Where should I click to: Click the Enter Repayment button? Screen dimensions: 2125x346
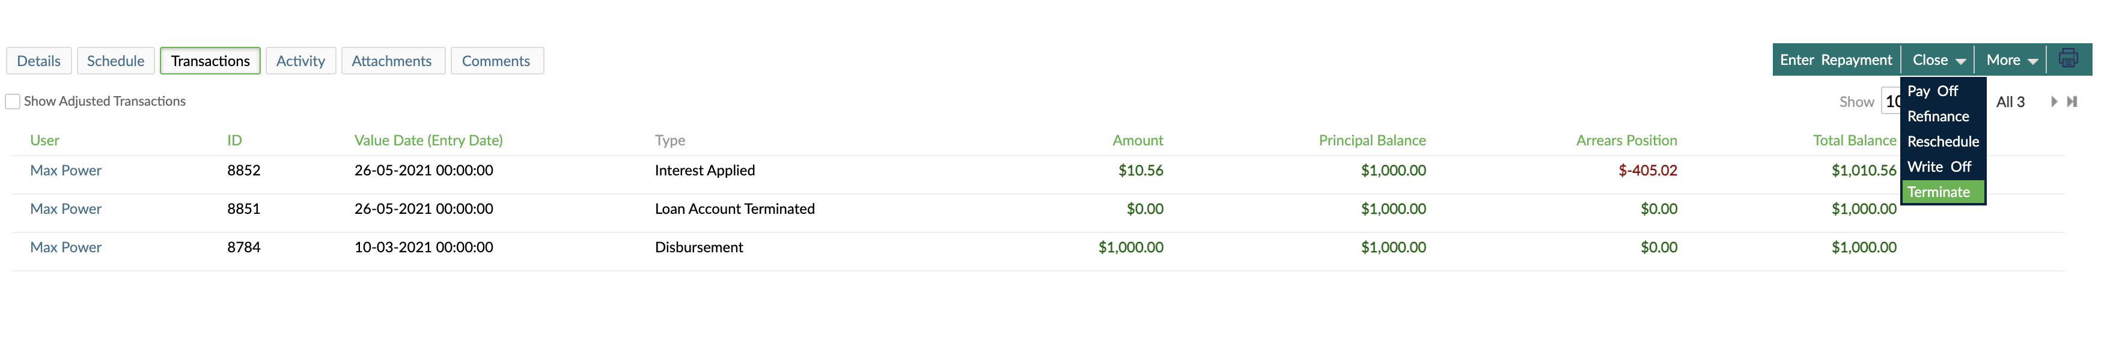[1837, 59]
